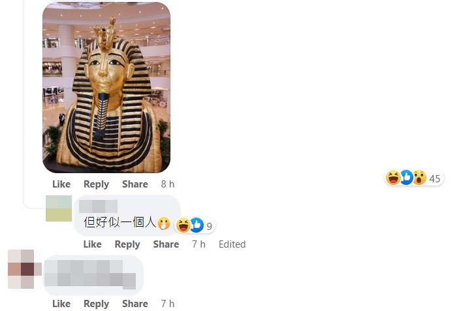Viewport: 463px width, 311px height.
Task: Click the thumbs-up reaction showing 9
Action: tap(197, 225)
